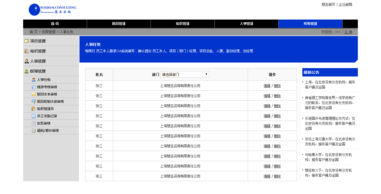The height and width of the screenshot is (194, 381).
Task: Open the 首页 top navigation tab
Action: click(x=55, y=24)
